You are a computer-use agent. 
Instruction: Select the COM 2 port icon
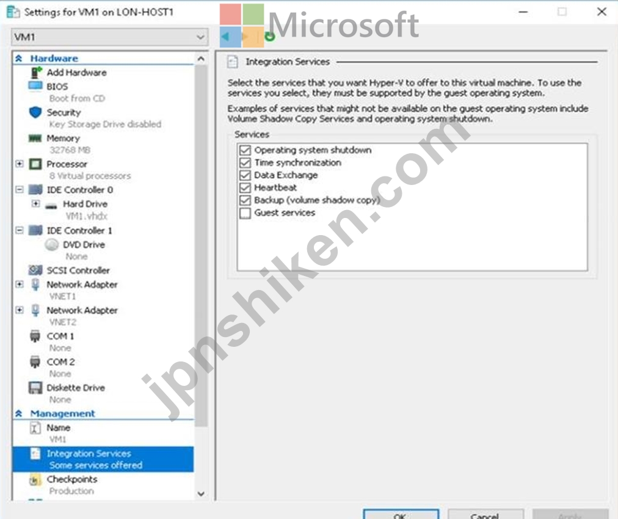coord(35,361)
